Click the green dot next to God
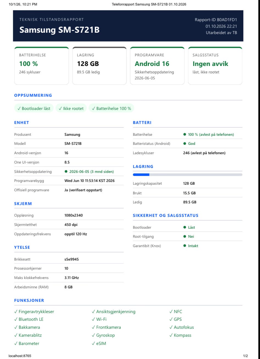This screenshot has height=359, width=260. [184, 143]
